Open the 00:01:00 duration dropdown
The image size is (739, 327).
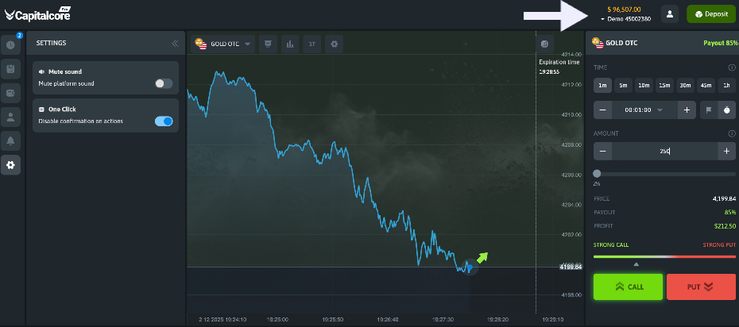(x=644, y=110)
